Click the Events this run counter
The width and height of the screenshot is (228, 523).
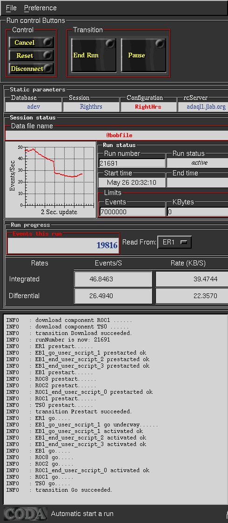(x=63, y=245)
